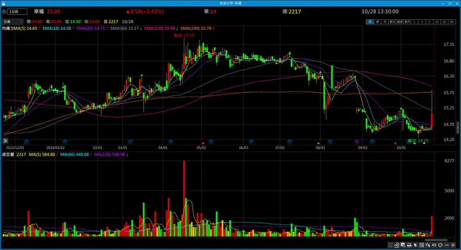This screenshot has height=250, width=461.
Task: Click the 10/28 13:30:00 timestamp
Action: click(380, 11)
